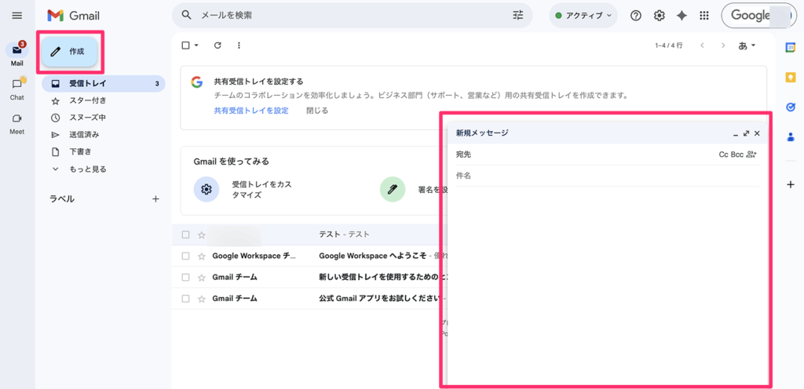Viewport: 804px width, 389px height.
Task: Star the テスト - テスト email
Action: point(202,234)
